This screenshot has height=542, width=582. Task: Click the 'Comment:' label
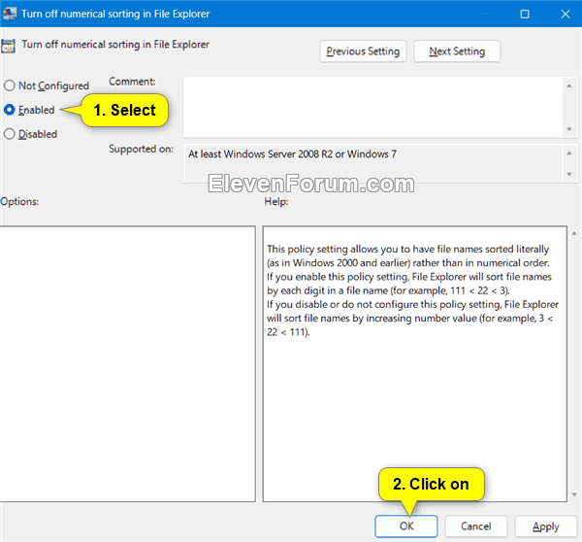pos(132,82)
